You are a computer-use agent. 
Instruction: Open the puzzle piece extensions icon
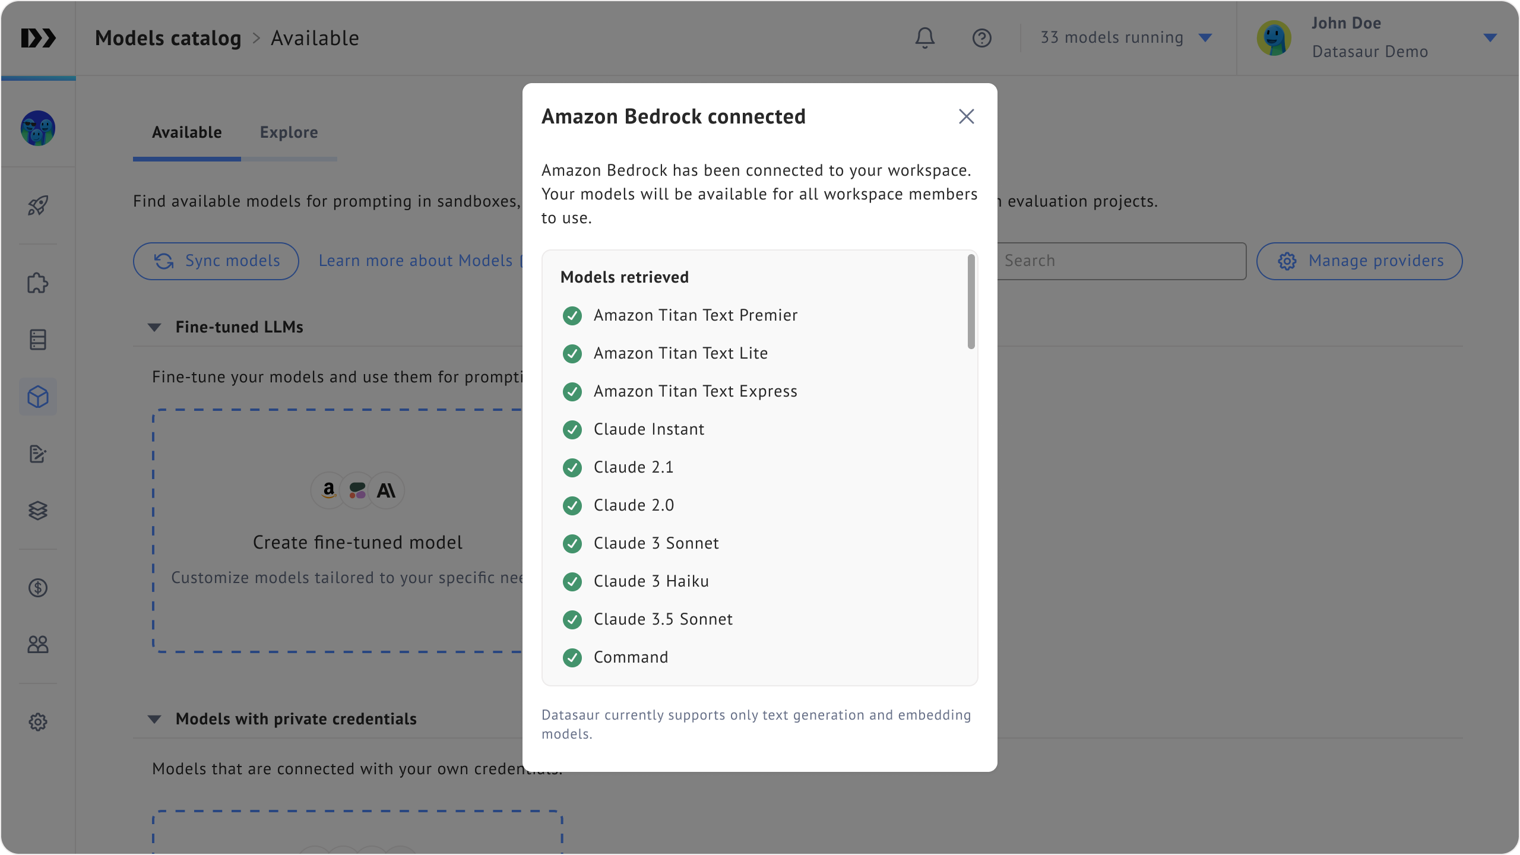pos(38,283)
